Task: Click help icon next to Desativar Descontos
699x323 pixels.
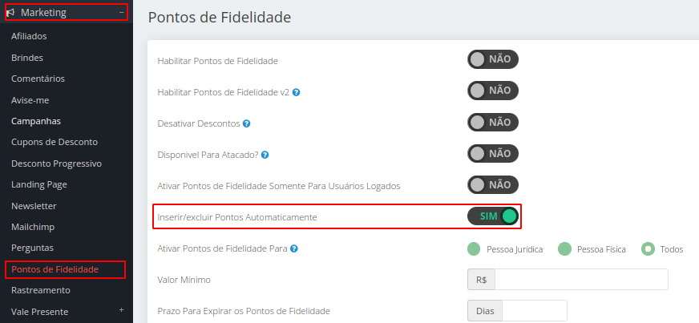Action: pyautogui.click(x=247, y=123)
